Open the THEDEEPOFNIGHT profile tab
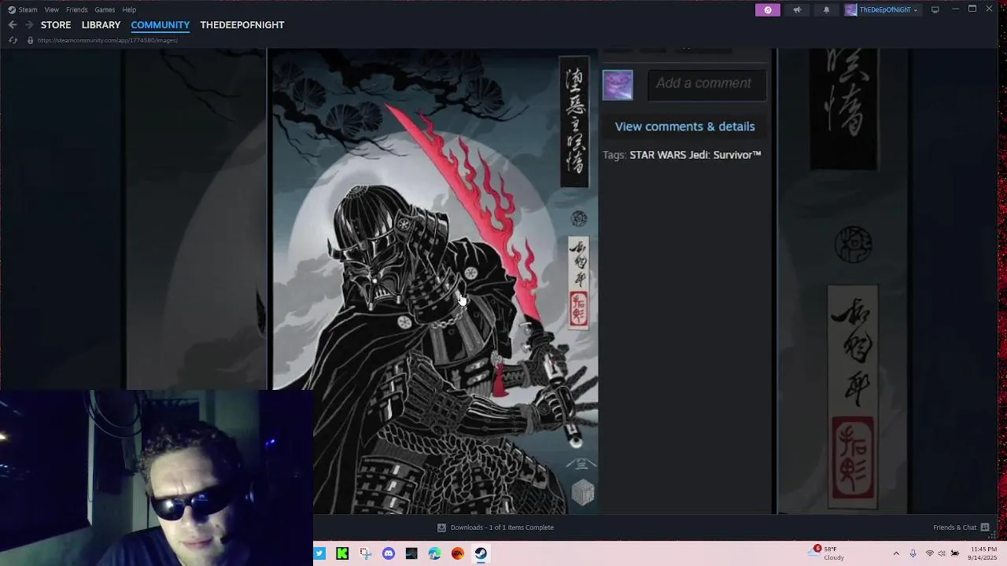1007x566 pixels. [242, 25]
